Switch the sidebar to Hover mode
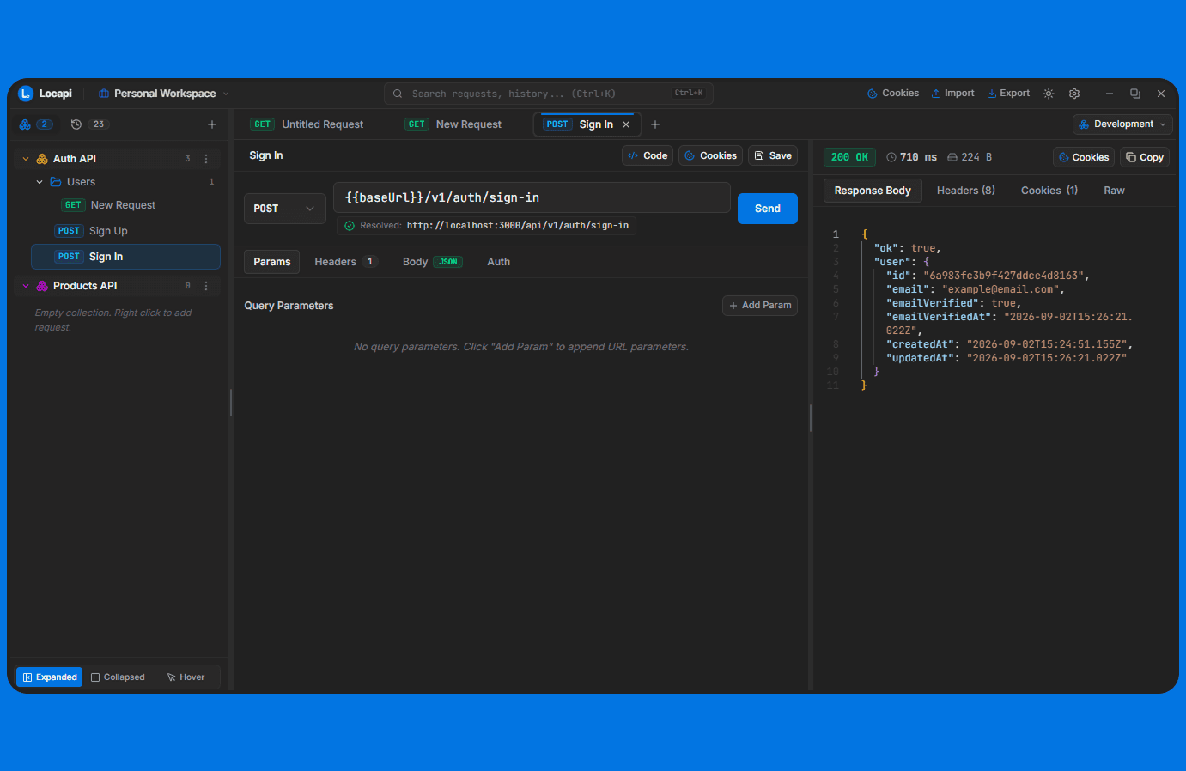The image size is (1186, 771). coord(186,677)
